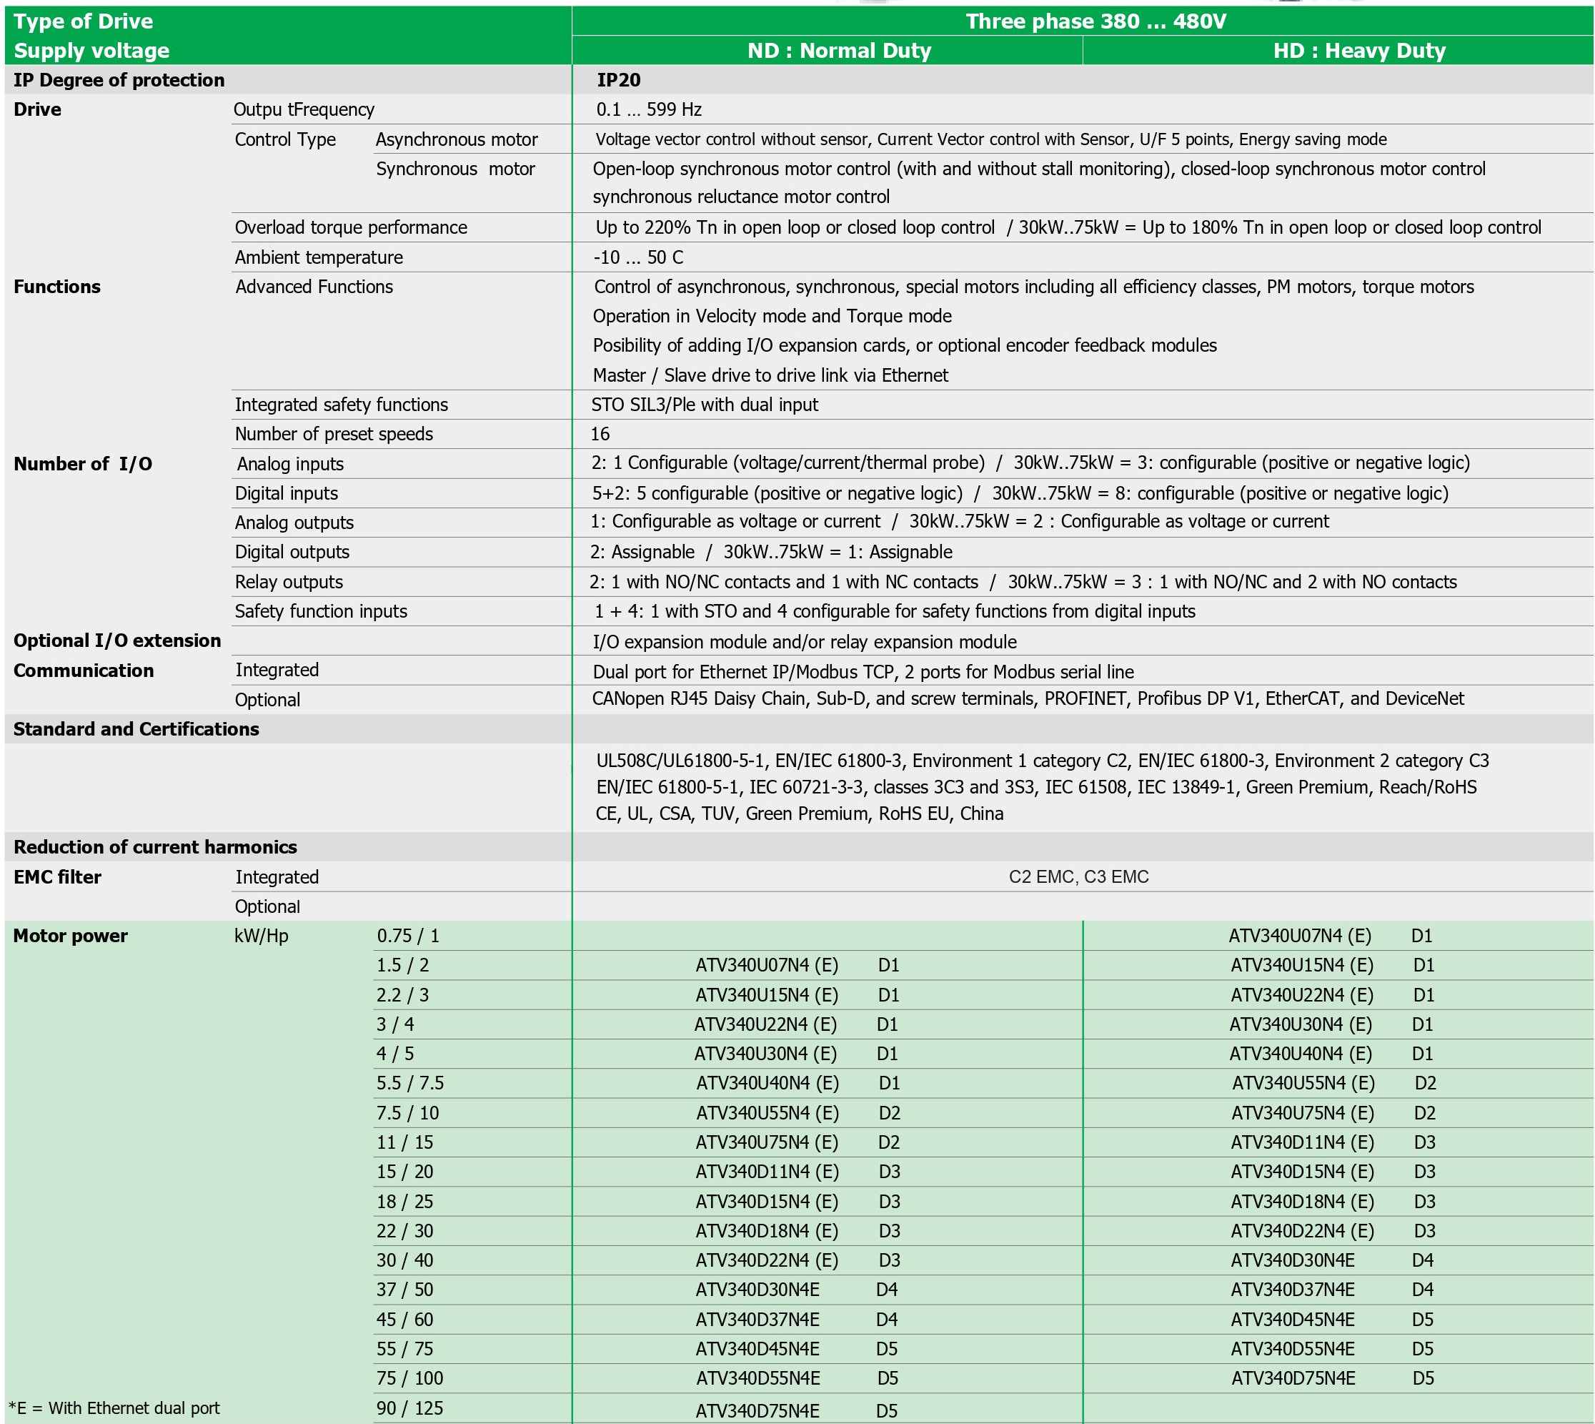
Task: Select the '-10 ... 50 C' ambient temperature value
Action: click(x=637, y=257)
